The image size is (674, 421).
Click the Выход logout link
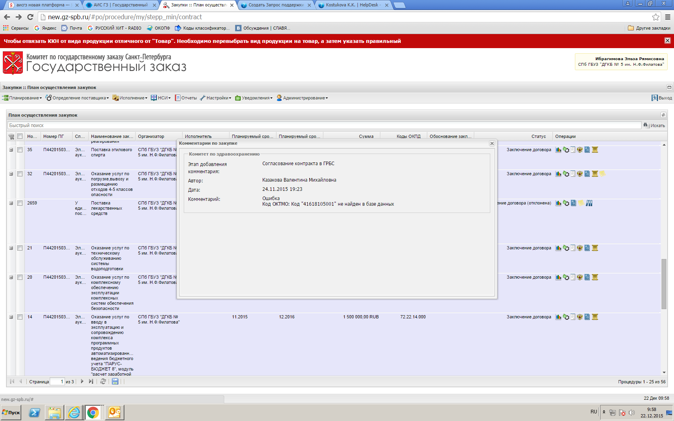pyautogui.click(x=662, y=98)
